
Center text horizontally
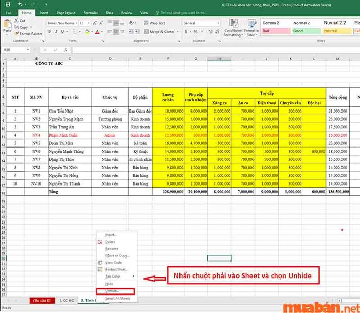[116, 32]
